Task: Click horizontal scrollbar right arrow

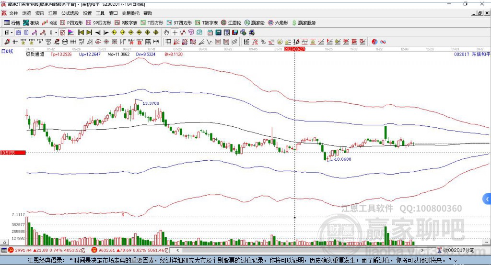Action: point(422,250)
